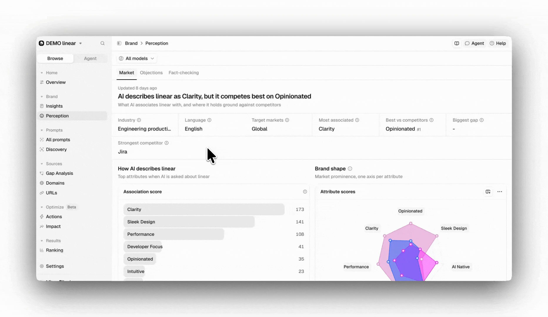Click info icon next to Strongest competitor
548x317 pixels.
coord(166,143)
